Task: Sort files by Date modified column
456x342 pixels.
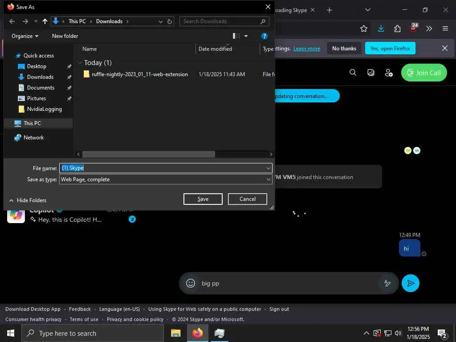Action: click(x=215, y=49)
